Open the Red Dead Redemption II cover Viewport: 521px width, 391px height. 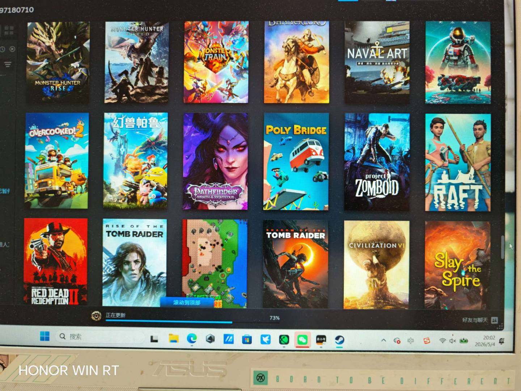(56, 261)
